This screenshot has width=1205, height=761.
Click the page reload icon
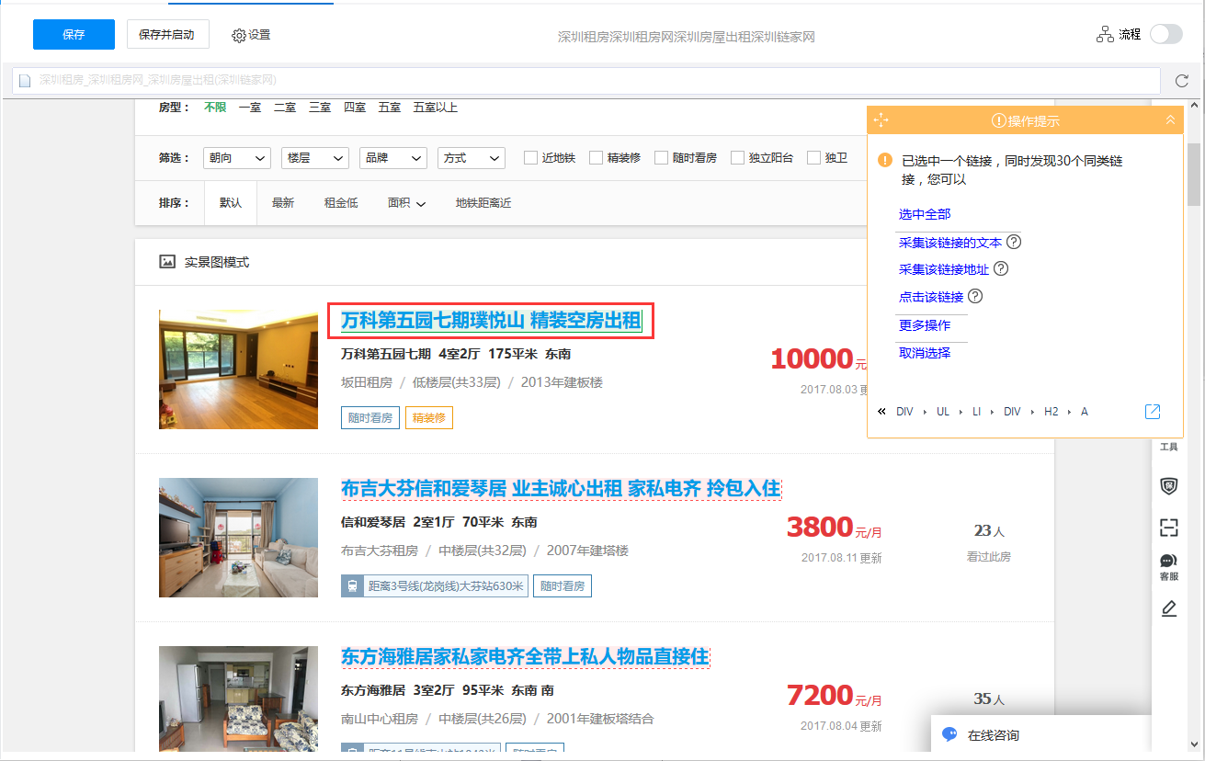pyautogui.click(x=1182, y=81)
